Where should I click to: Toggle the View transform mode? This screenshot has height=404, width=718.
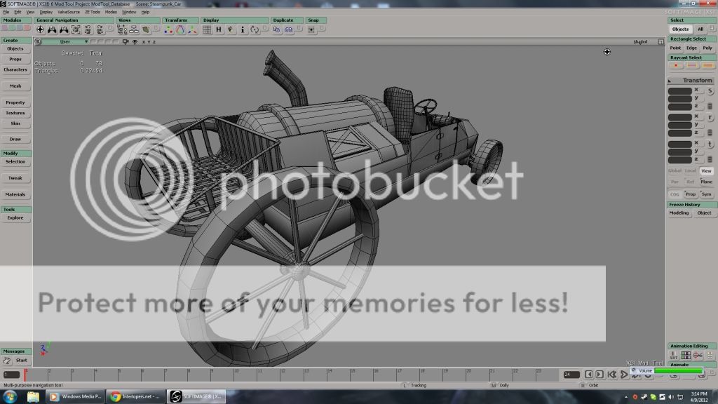[x=706, y=170]
